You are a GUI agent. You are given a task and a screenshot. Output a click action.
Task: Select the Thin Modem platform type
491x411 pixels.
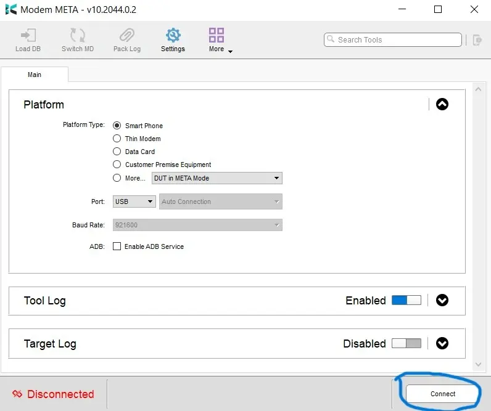point(117,139)
